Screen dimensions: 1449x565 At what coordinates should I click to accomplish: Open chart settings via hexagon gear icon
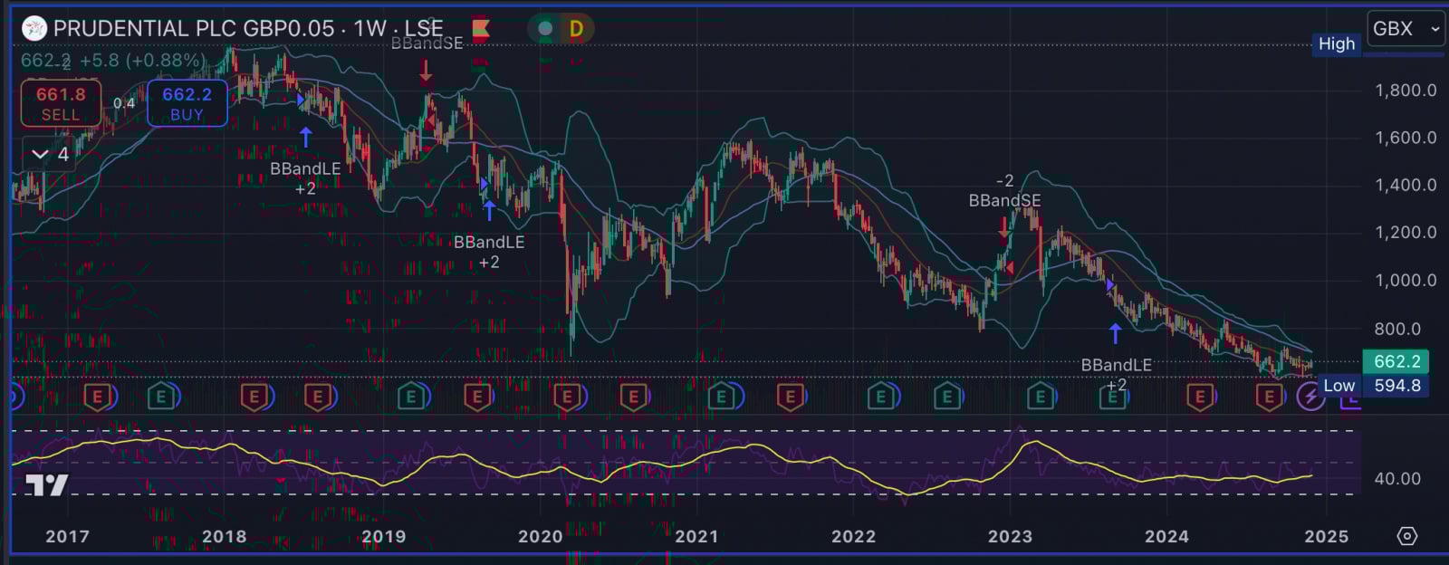[x=1406, y=536]
